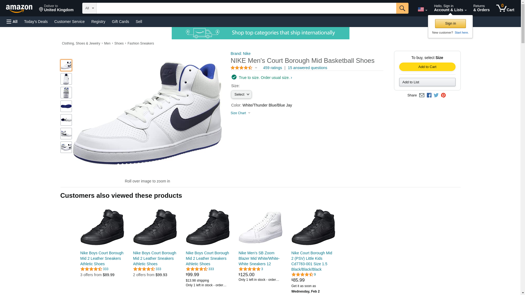
Task: Open the Amazon logo home link
Action: (19, 8)
